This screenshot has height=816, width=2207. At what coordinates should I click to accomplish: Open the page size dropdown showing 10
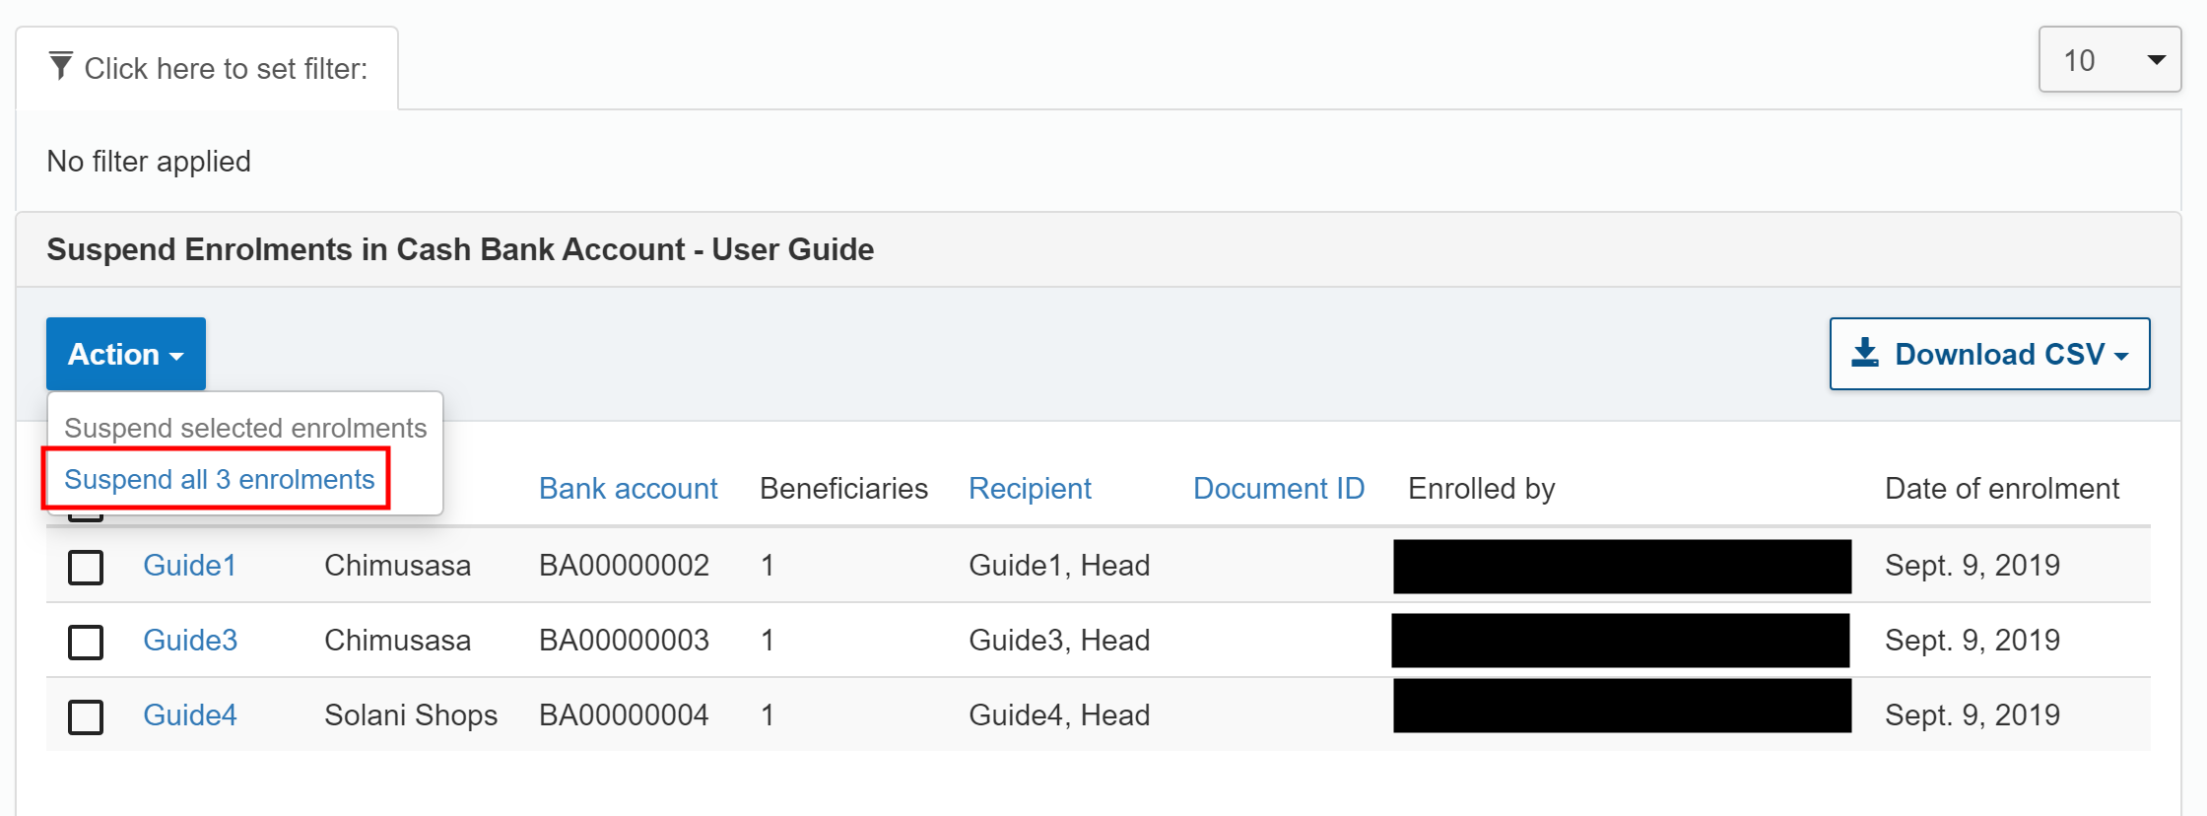click(2108, 60)
